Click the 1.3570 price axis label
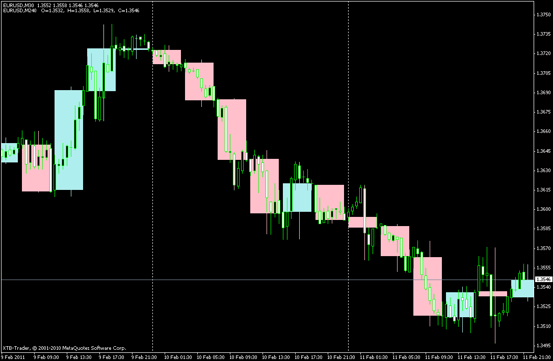553x361 pixels. coord(543,248)
